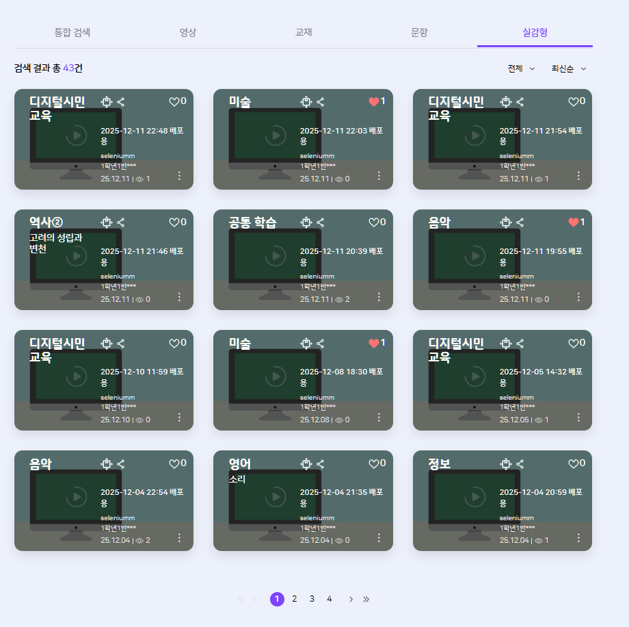This screenshot has height=627, width=629.
Task: Open more options on 22:48 디지털시민교육 card
Action: (x=179, y=175)
